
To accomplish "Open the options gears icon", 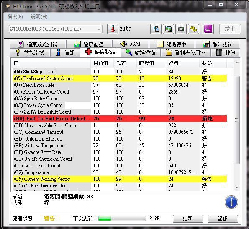I will coord(194,29).
